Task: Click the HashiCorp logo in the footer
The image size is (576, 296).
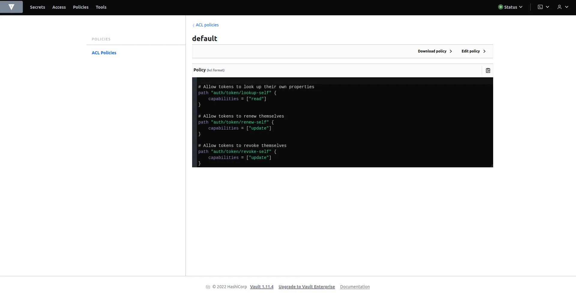Action: tap(208, 287)
